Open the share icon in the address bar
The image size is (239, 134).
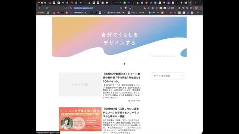(x=121, y=8)
